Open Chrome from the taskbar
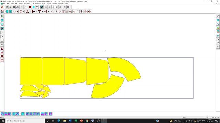 click(x=87, y=121)
